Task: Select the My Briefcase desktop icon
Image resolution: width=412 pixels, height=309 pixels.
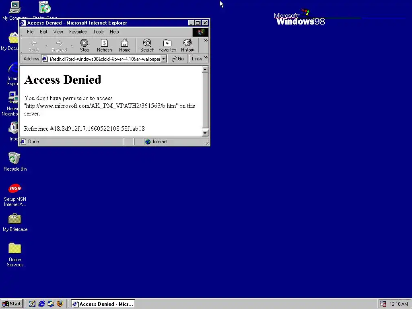Action: [x=15, y=223]
